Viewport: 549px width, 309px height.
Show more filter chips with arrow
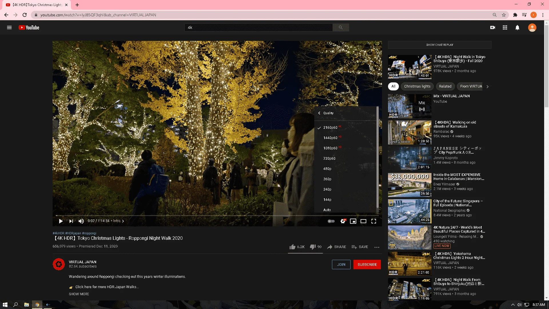coord(488,87)
